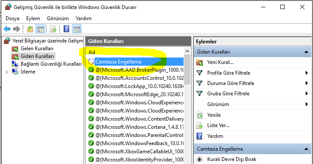Image resolution: width=313 pixels, height=164 pixels.
Task: Click the export list toolbar icon
Action: 53,29
